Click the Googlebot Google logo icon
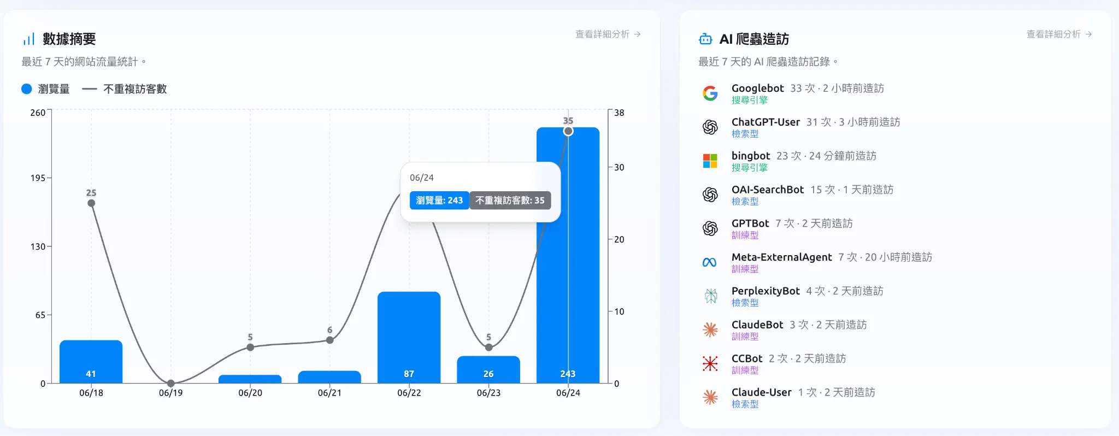1119x436 pixels. pos(710,93)
